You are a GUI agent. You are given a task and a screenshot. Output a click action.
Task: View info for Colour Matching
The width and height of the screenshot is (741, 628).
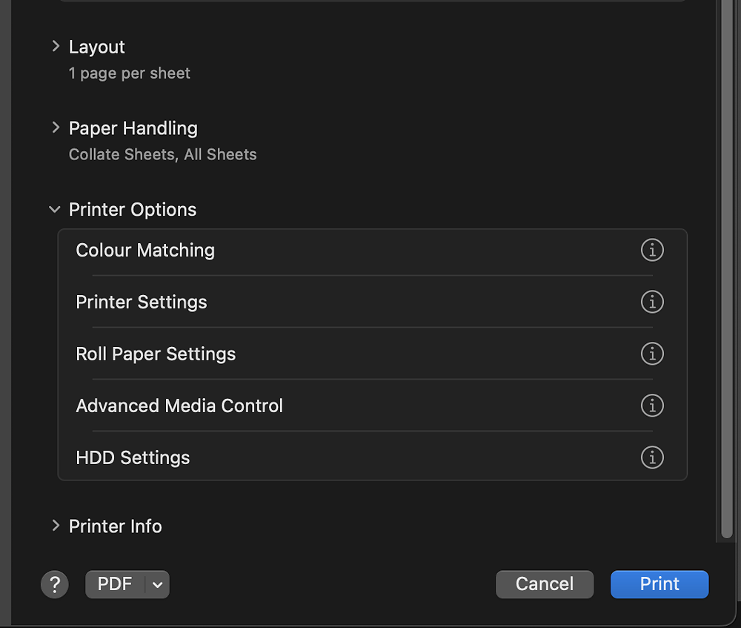coord(652,250)
